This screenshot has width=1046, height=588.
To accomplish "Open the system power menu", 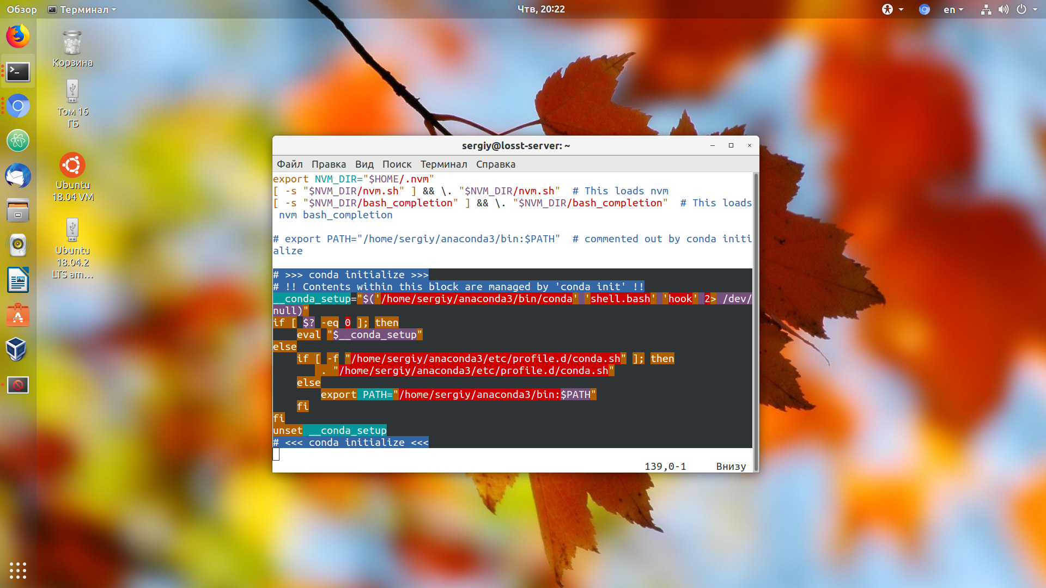I will (x=1026, y=9).
